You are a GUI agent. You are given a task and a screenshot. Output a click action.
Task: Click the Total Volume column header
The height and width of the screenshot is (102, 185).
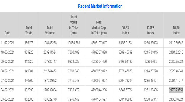coord(50,30)
